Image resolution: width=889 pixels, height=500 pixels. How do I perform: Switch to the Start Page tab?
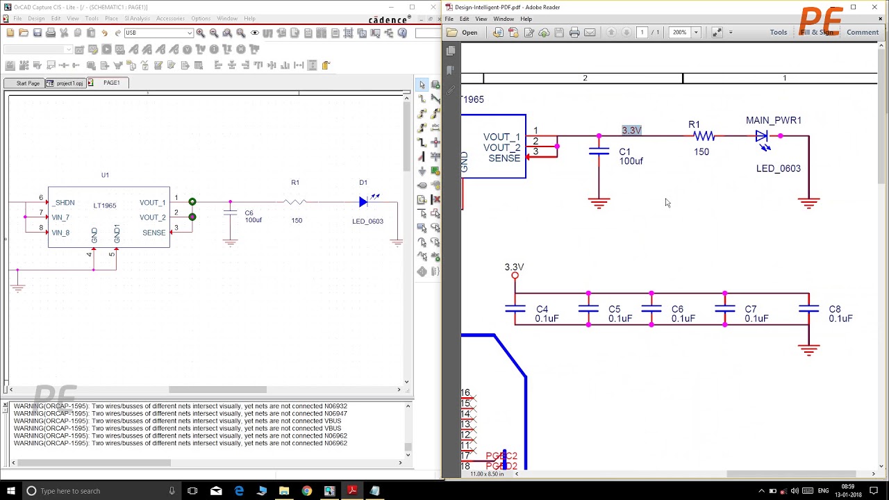point(25,83)
